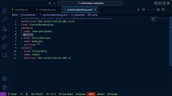The image size is (172, 96).
Task: Click the Go 1.18.2 version status item
Action: (x=37, y=94)
